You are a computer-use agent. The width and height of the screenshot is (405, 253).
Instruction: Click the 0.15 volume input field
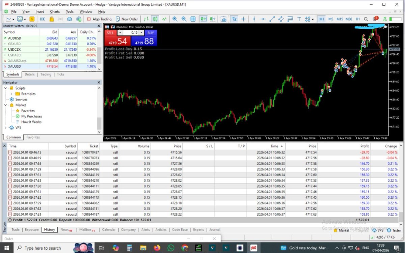click(131, 33)
